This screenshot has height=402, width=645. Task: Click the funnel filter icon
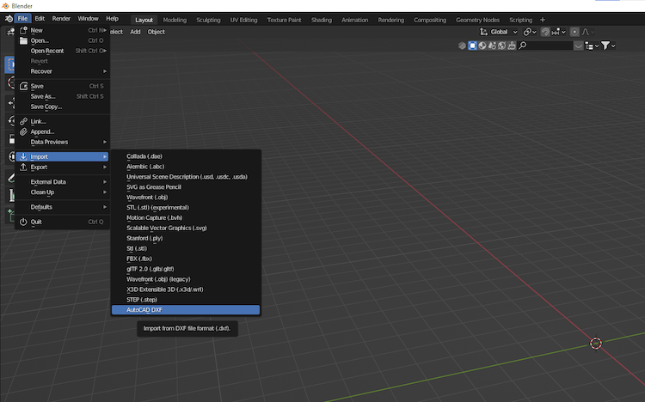(605, 46)
